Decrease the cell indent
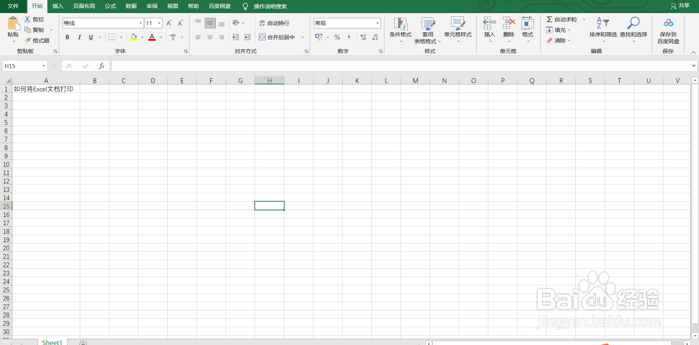 (x=236, y=37)
